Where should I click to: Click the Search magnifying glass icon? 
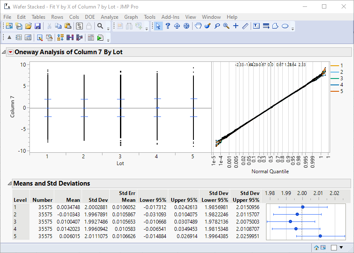[x=100, y=26]
